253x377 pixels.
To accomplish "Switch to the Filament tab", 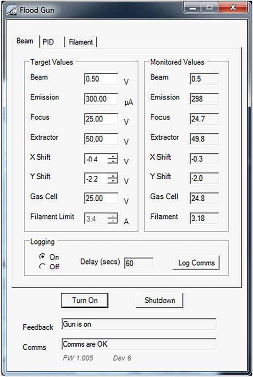I will coord(81,42).
